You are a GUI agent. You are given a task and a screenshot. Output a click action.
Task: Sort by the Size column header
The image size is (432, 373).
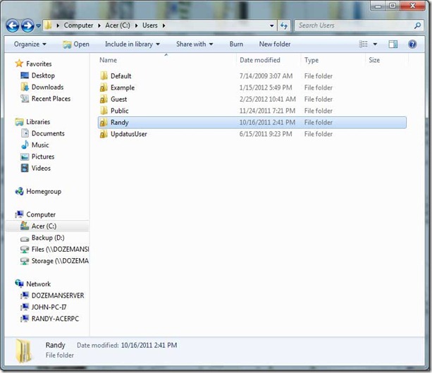(374, 60)
